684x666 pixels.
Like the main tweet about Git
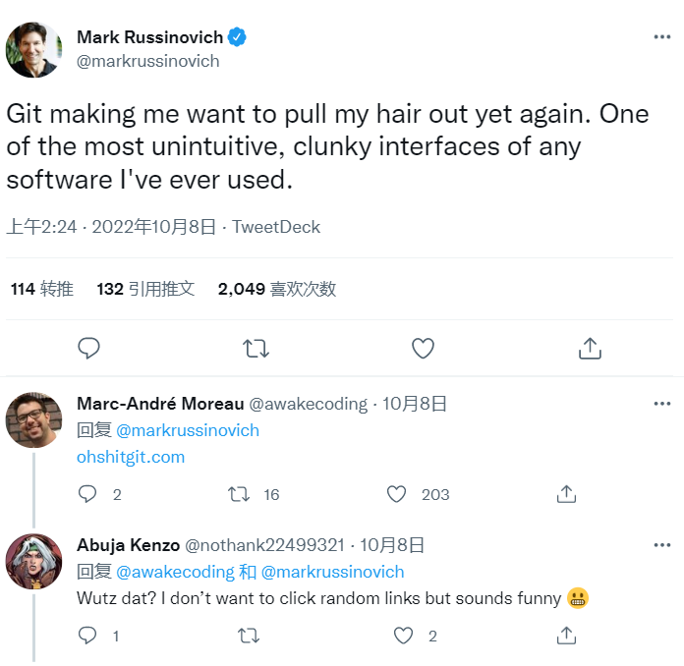[x=423, y=348]
